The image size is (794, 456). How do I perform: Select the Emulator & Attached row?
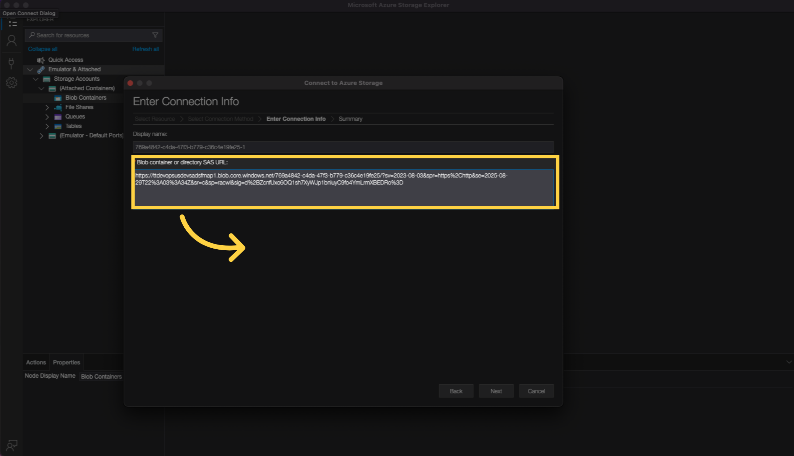coord(94,69)
